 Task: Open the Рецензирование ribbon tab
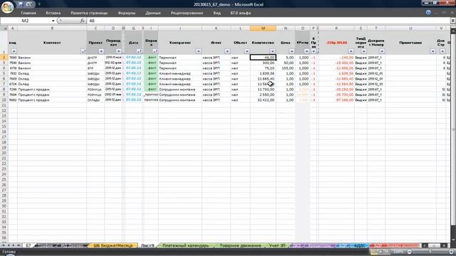(x=187, y=13)
